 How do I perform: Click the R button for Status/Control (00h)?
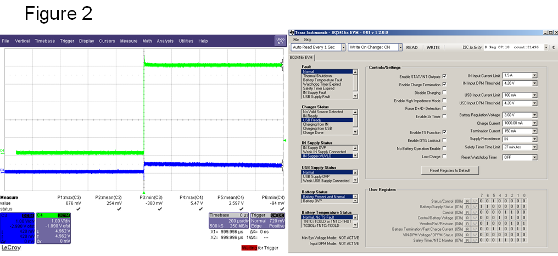pos(467,201)
